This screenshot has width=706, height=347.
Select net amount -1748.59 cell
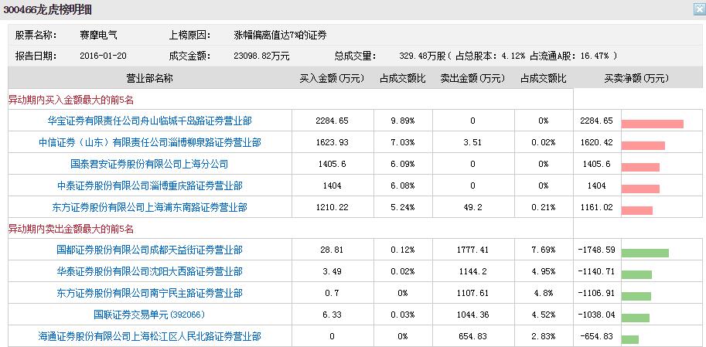point(597,249)
